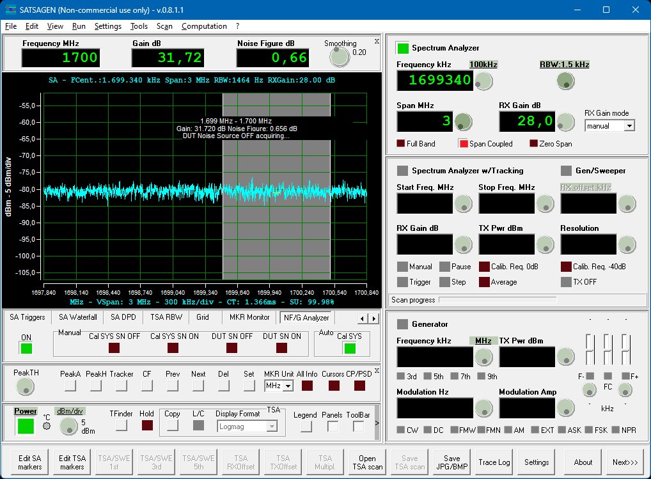
Task: Toggle Cal SYS SN OFF
Action: pyautogui.click(x=114, y=348)
